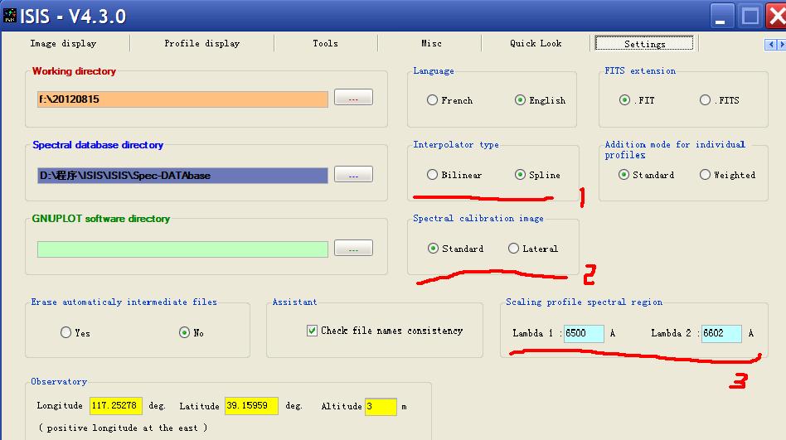This screenshot has height=440, width=786.
Task: Open the Quick Look tab
Action: coord(536,44)
